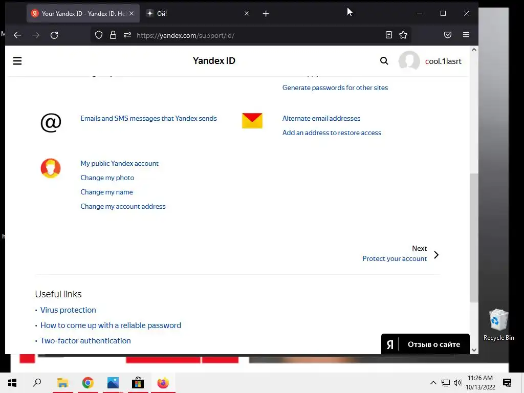Image resolution: width=524 pixels, height=393 pixels.
Task: Open My public Yandex account link
Action: [120, 163]
